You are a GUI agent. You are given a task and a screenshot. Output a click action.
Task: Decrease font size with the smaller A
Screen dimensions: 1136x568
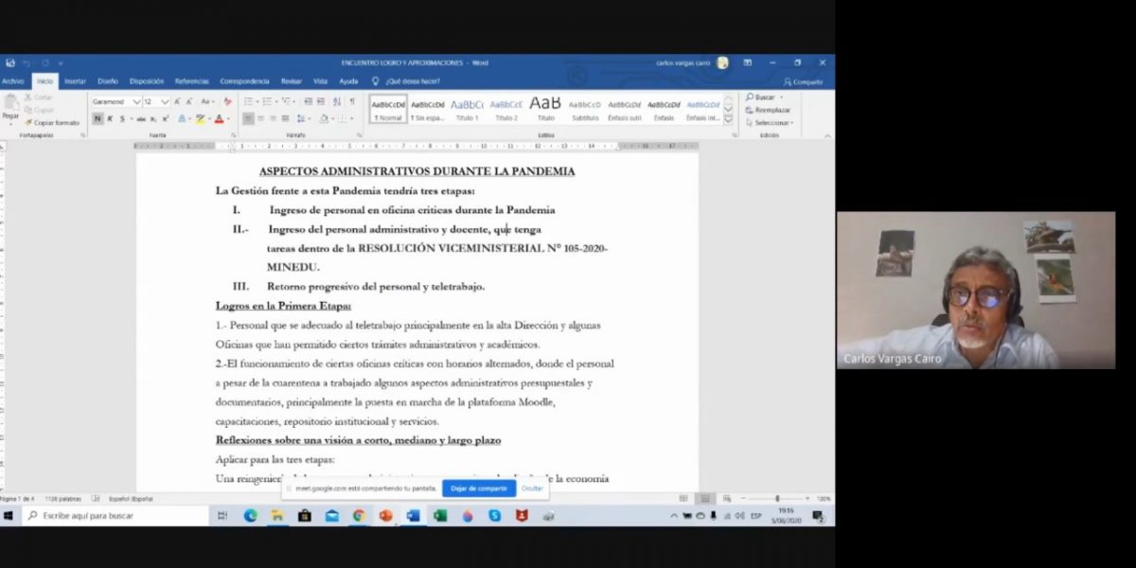tap(189, 101)
